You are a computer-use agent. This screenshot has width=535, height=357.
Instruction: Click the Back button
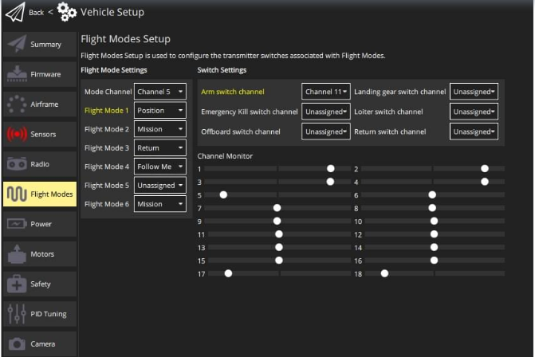(36, 12)
